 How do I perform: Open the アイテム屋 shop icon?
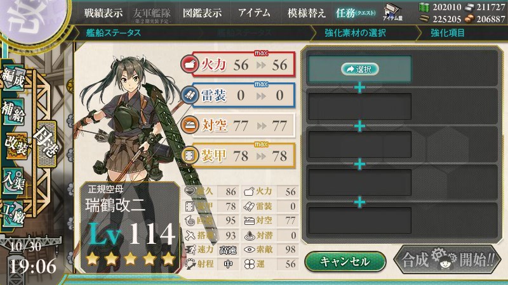(392, 13)
